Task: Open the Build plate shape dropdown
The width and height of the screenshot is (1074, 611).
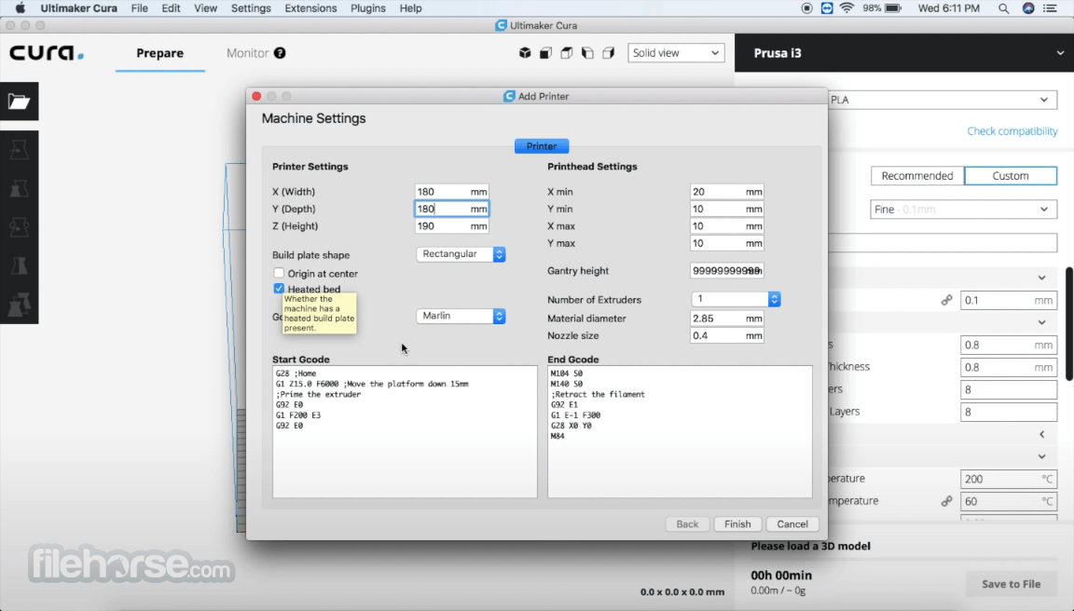Action: point(461,254)
